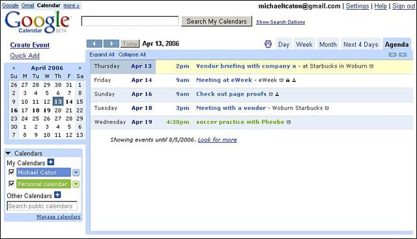Click the Google Calendar logo
The width and height of the screenshot is (417, 239).
pyautogui.click(x=37, y=23)
